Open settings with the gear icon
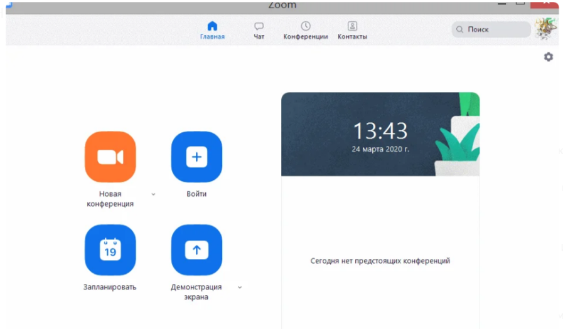The width and height of the screenshot is (563, 329). pyautogui.click(x=549, y=57)
